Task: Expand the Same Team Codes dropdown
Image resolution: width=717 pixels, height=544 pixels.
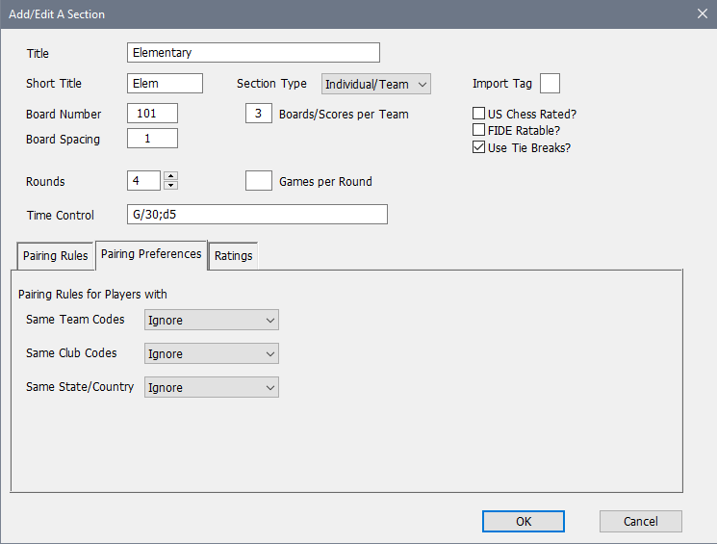Action: point(211,320)
